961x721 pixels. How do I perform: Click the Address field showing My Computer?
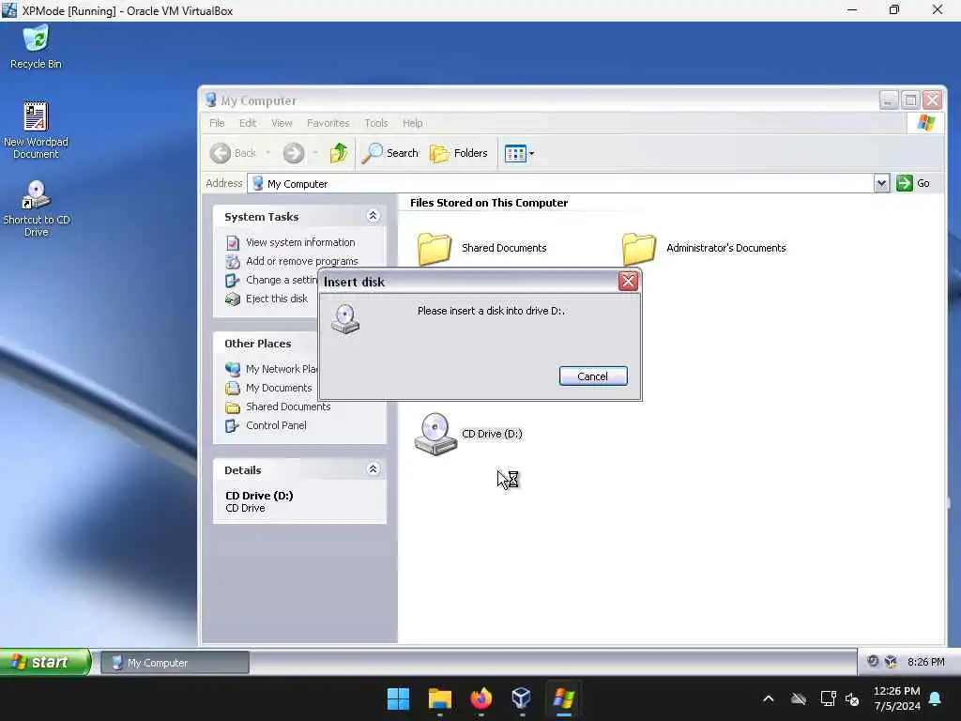click(x=561, y=183)
